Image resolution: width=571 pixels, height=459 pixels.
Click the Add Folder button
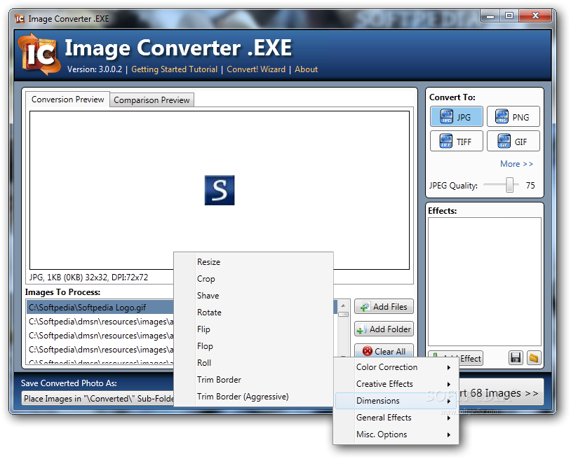pyautogui.click(x=384, y=329)
